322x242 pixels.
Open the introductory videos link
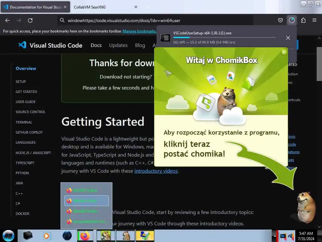coord(156,171)
